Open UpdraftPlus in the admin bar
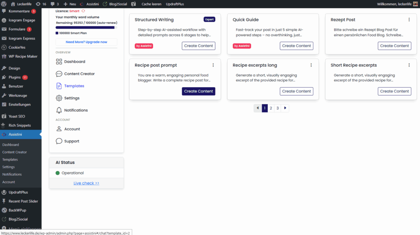This screenshot has width=420, height=235. 175,4
